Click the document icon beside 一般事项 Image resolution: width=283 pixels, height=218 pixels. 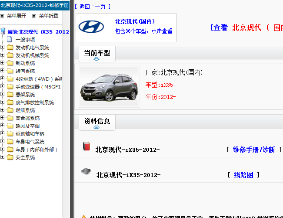coord(10,39)
